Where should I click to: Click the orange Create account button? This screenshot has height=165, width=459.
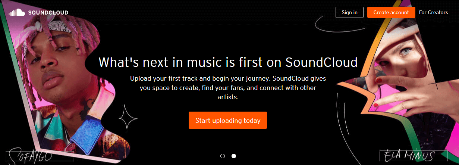(391, 12)
